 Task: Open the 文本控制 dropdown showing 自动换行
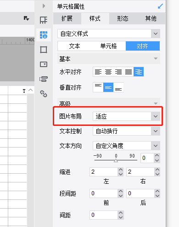pyautogui.click(x=126, y=131)
